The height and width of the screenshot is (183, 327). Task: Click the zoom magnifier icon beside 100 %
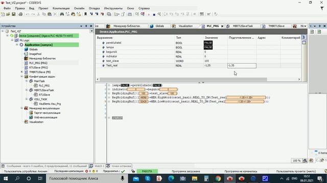pos(305,161)
